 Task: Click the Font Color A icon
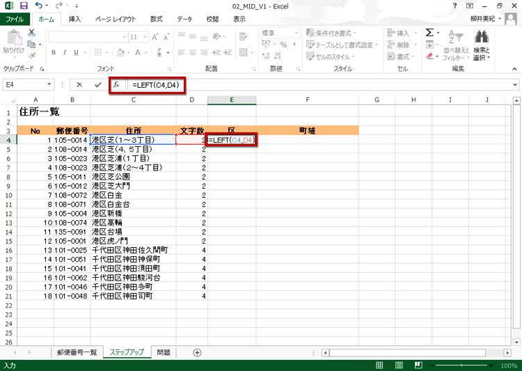(138, 52)
